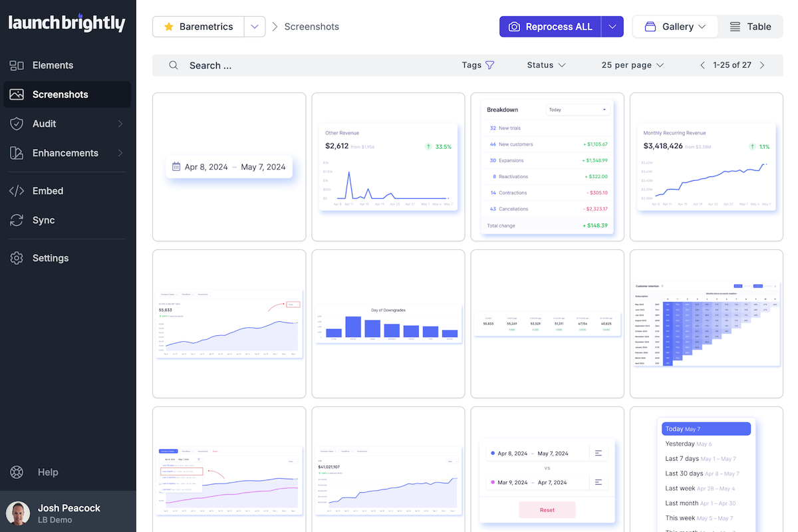Open the Tags filter funnel icon
The image size is (798, 532).
pos(490,65)
